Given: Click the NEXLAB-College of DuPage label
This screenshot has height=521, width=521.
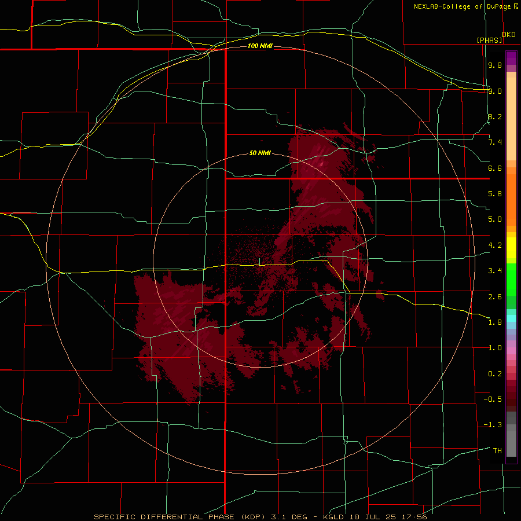Looking at the screenshot, I should [x=463, y=6].
